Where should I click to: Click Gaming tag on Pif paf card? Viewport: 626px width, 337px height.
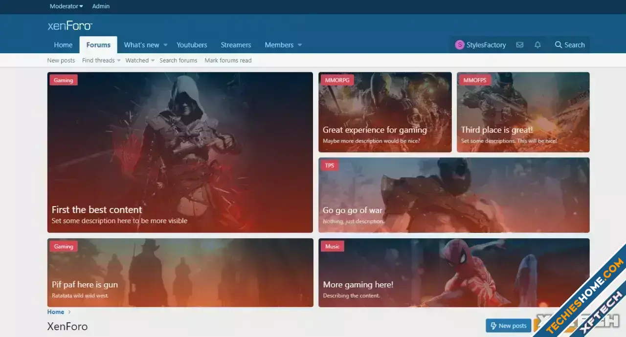pyautogui.click(x=64, y=247)
